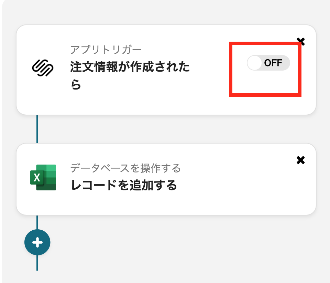Delete the app trigger card via its X
This screenshot has width=330, height=283.
click(x=301, y=42)
